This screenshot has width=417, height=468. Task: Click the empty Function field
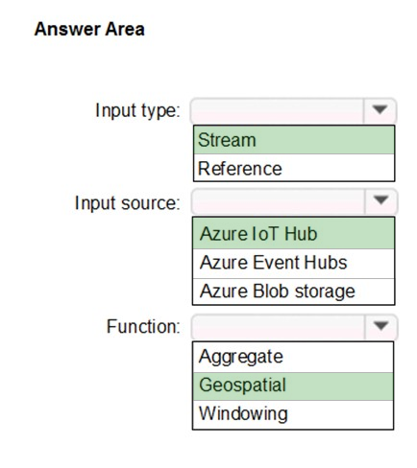(278, 327)
